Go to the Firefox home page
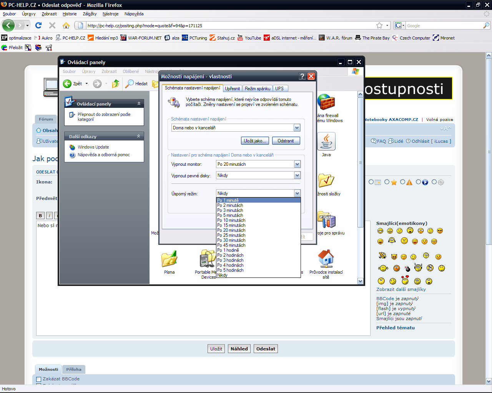 pyautogui.click(x=66, y=25)
